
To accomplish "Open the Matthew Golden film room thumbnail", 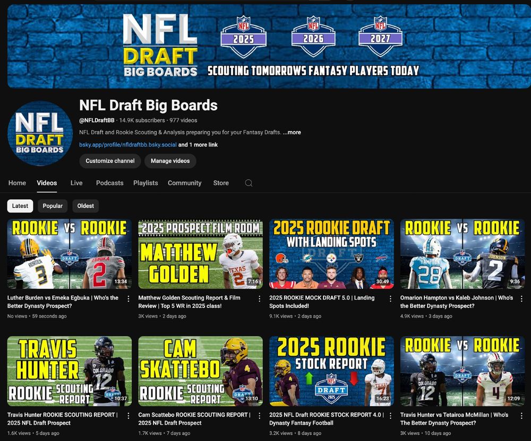I will (x=201, y=254).
